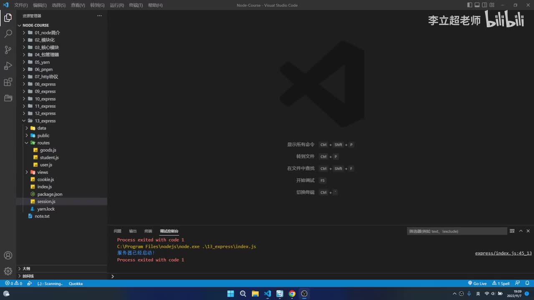The width and height of the screenshot is (534, 300).
Task: Switch to the 问题 panel tab
Action: (x=117, y=231)
